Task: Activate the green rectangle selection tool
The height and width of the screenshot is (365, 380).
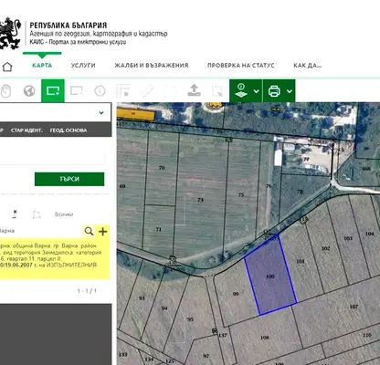Action: click(x=53, y=90)
